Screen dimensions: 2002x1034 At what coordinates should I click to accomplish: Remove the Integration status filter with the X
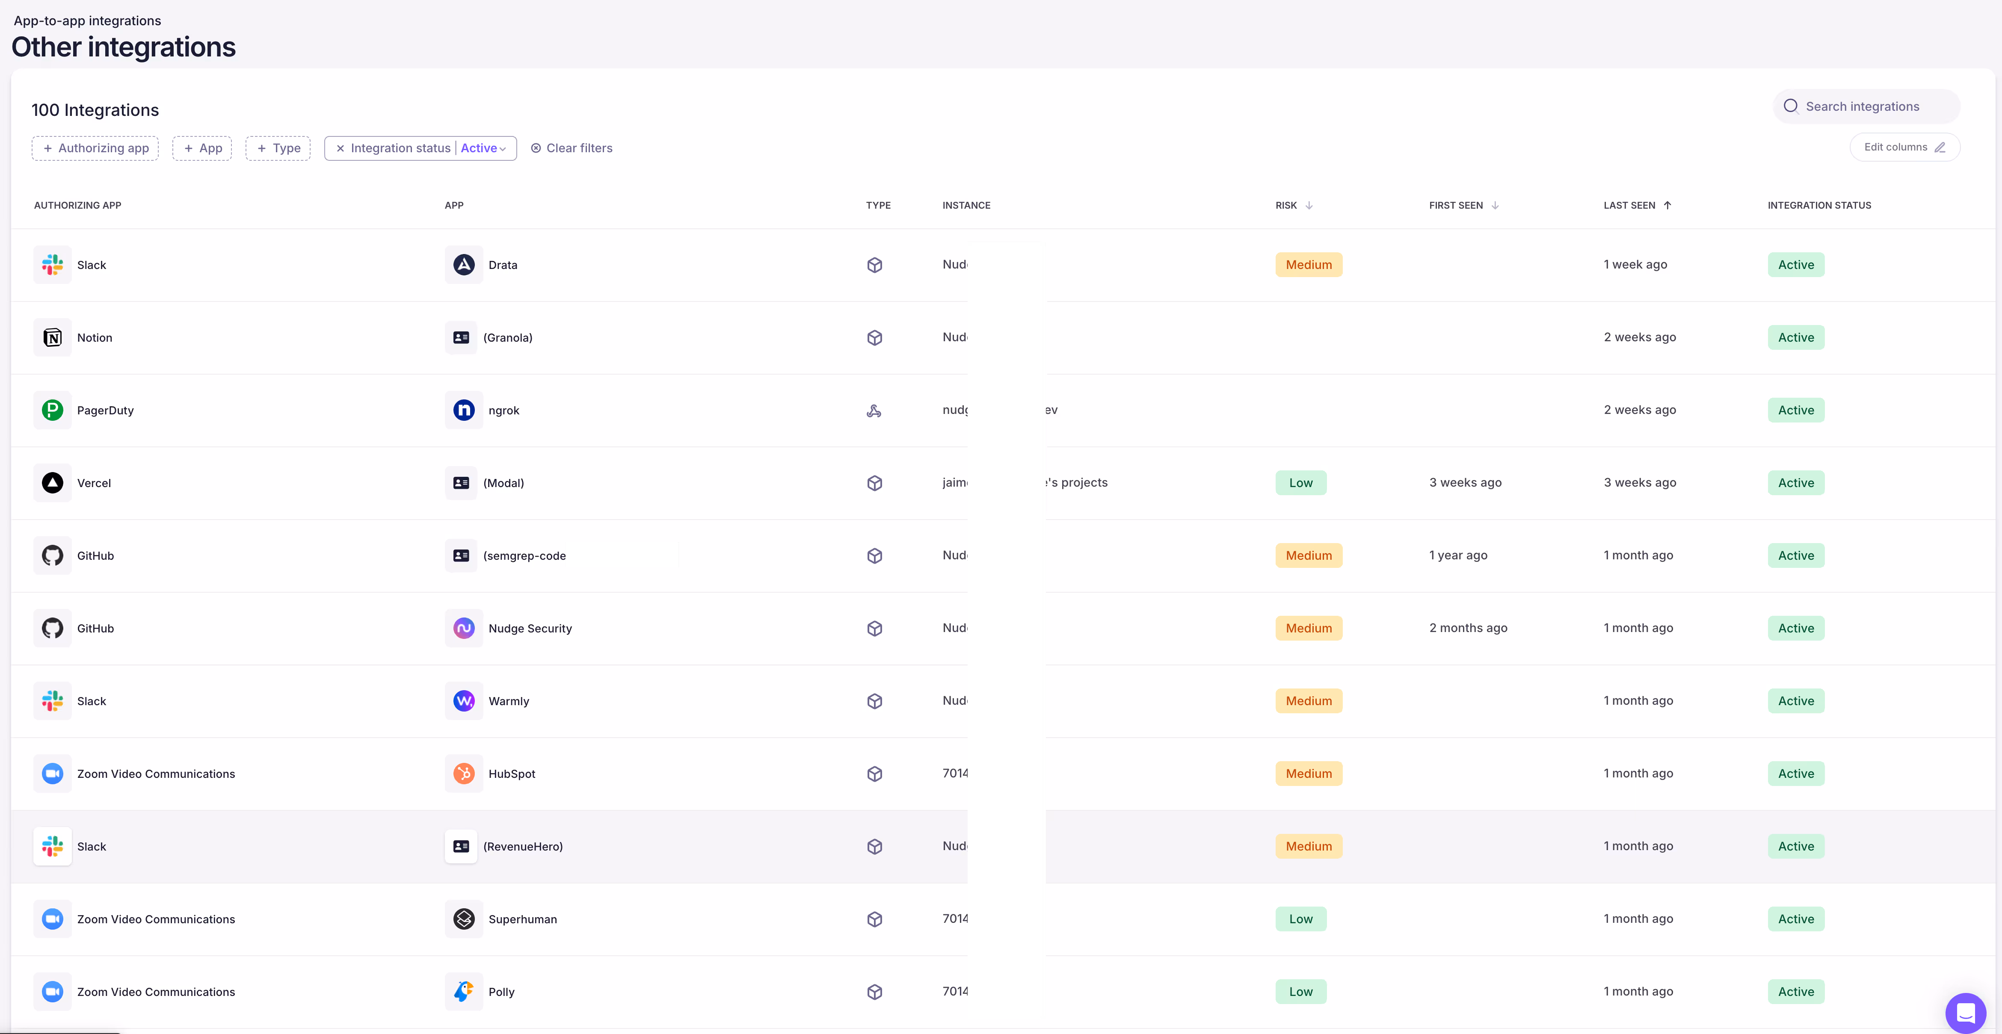coord(340,148)
